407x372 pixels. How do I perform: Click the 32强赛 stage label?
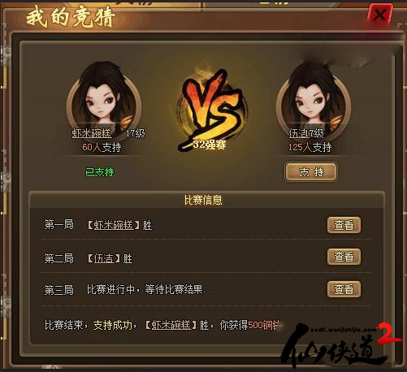click(x=210, y=145)
